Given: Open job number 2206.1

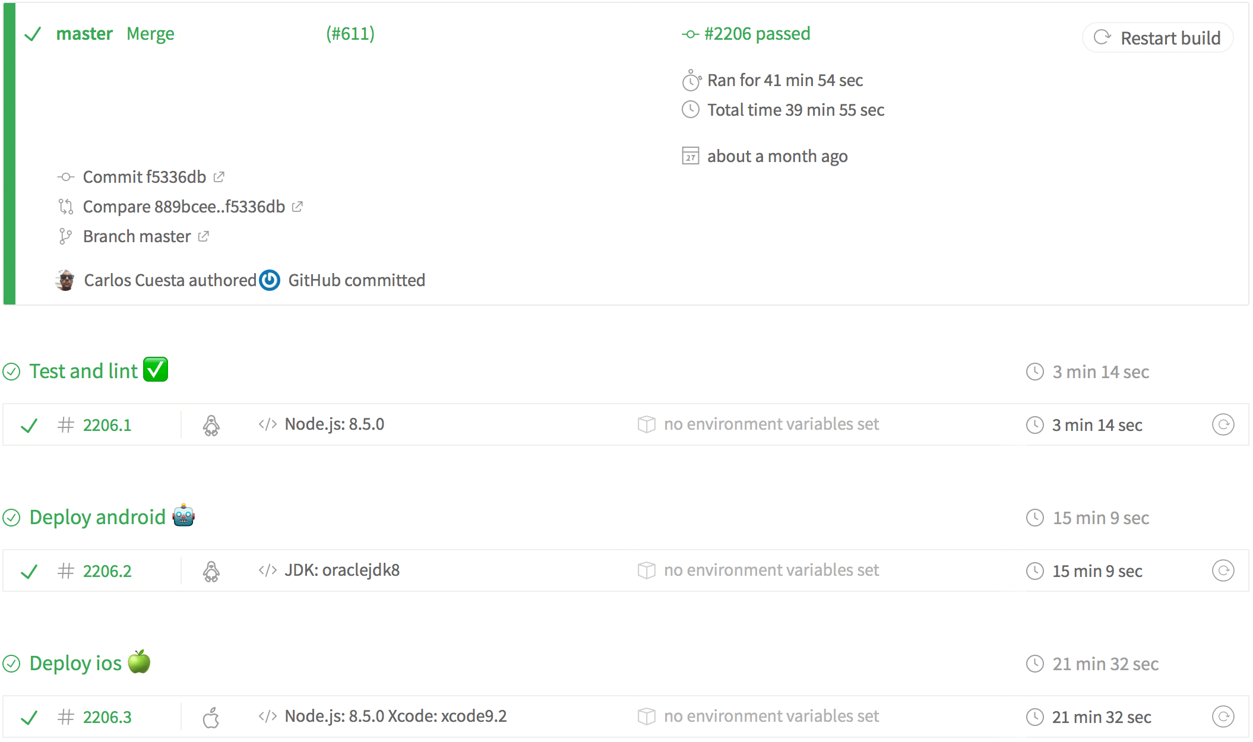Looking at the screenshot, I should [x=107, y=425].
